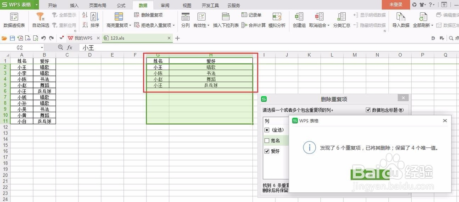459x202 pixels.
Task: Select cell H3 containing 书法
Action: (211, 73)
